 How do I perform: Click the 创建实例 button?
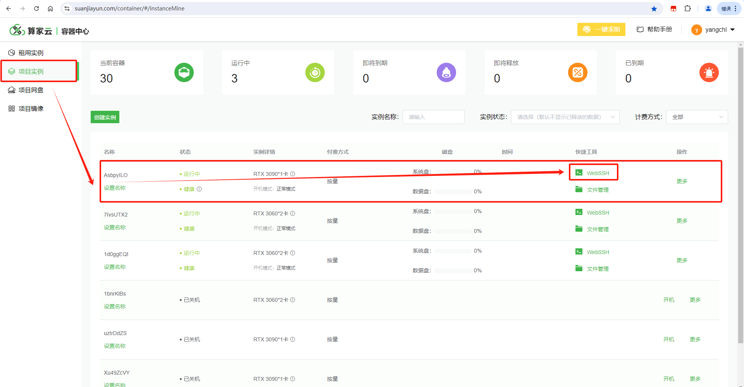[105, 117]
